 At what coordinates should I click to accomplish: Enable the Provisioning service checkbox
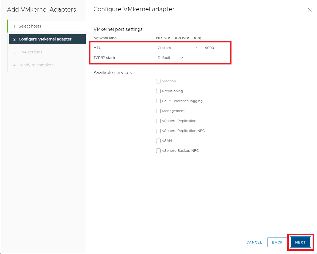click(x=158, y=91)
